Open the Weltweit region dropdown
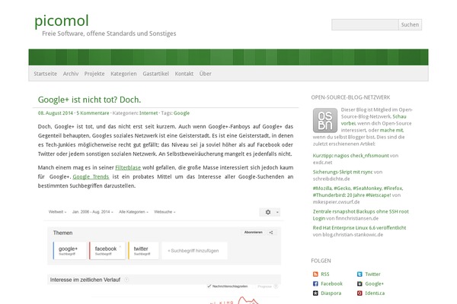 point(57,212)
